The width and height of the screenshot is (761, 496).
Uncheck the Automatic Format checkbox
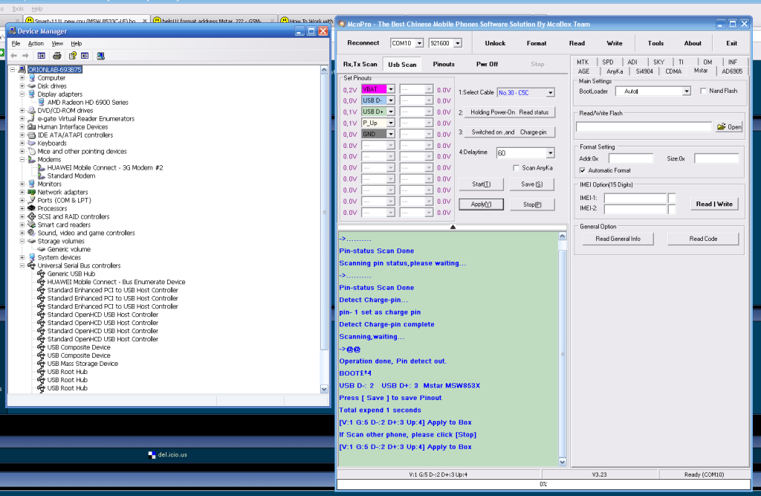coord(583,171)
